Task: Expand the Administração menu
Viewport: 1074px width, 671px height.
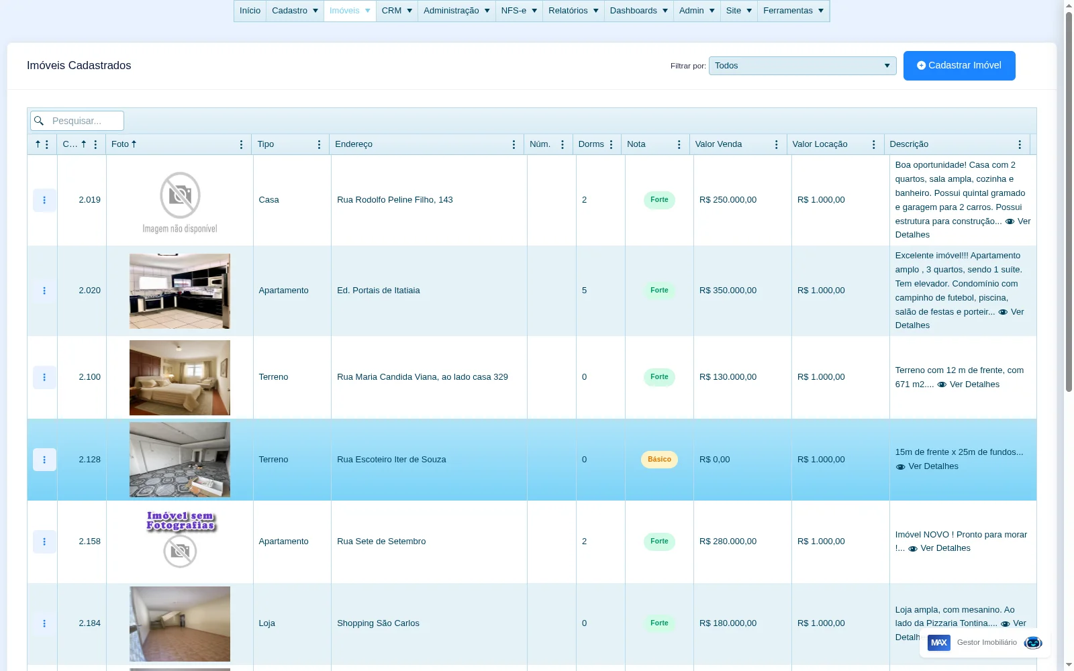Action: click(456, 11)
